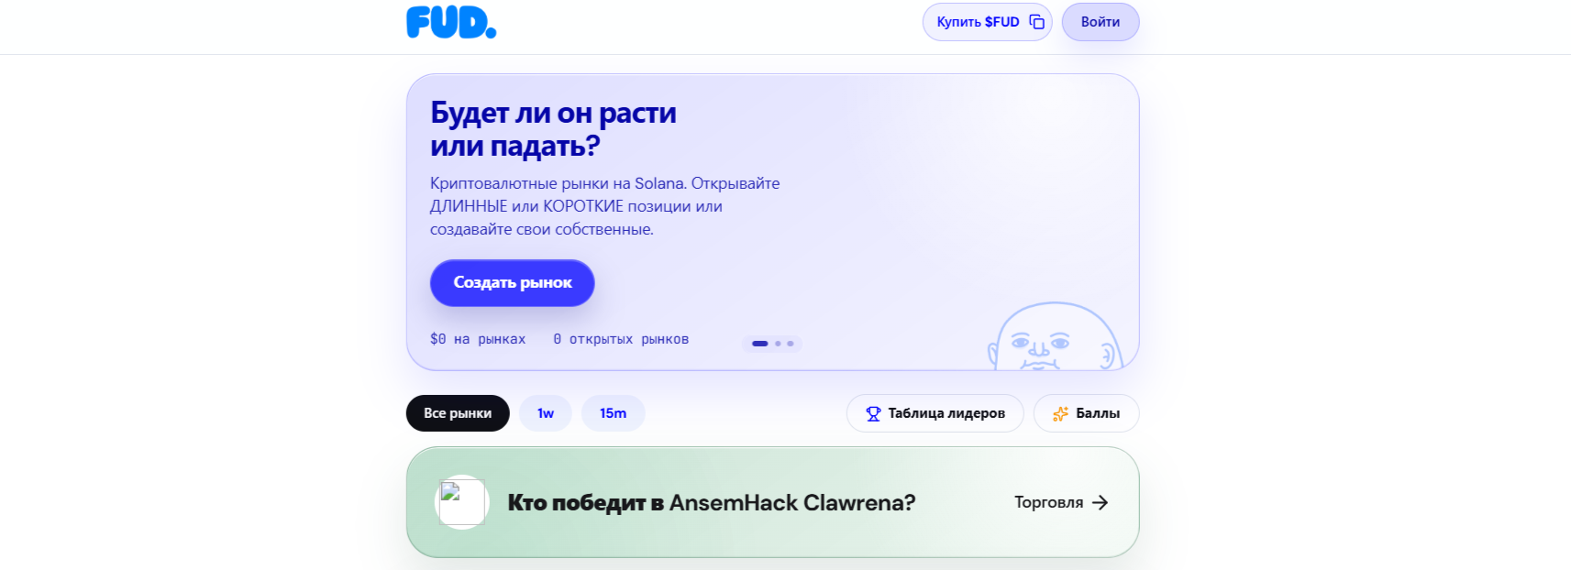Click the sparkle icon in Баллы
Image resolution: width=1571 pixels, height=570 pixels.
(1060, 414)
